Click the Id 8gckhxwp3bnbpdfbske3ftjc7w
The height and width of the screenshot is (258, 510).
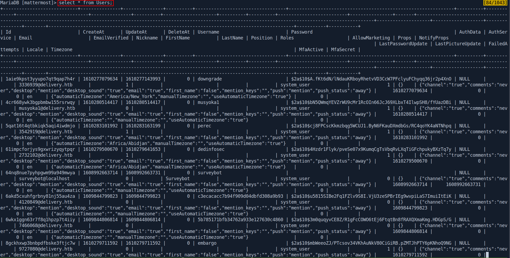click(x=40, y=243)
